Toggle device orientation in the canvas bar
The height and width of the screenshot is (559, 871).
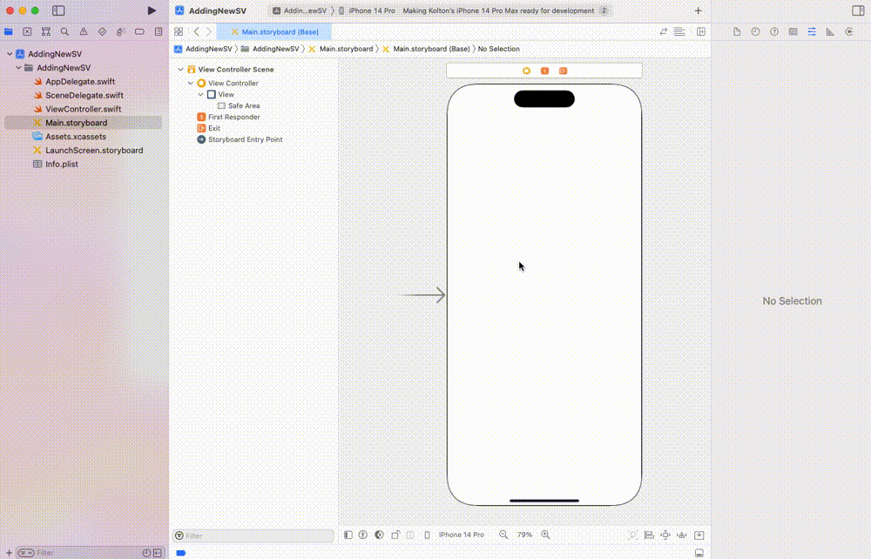pos(394,535)
